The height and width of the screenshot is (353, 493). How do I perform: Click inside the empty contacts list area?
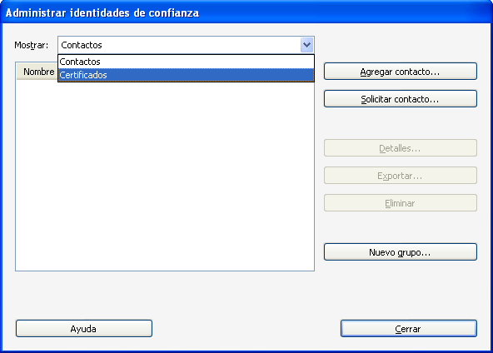pyautogui.click(x=165, y=176)
